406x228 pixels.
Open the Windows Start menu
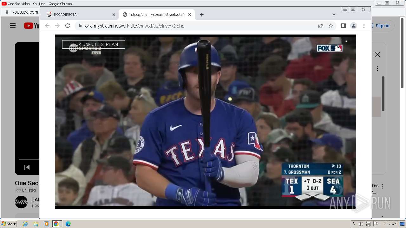pos(9,224)
